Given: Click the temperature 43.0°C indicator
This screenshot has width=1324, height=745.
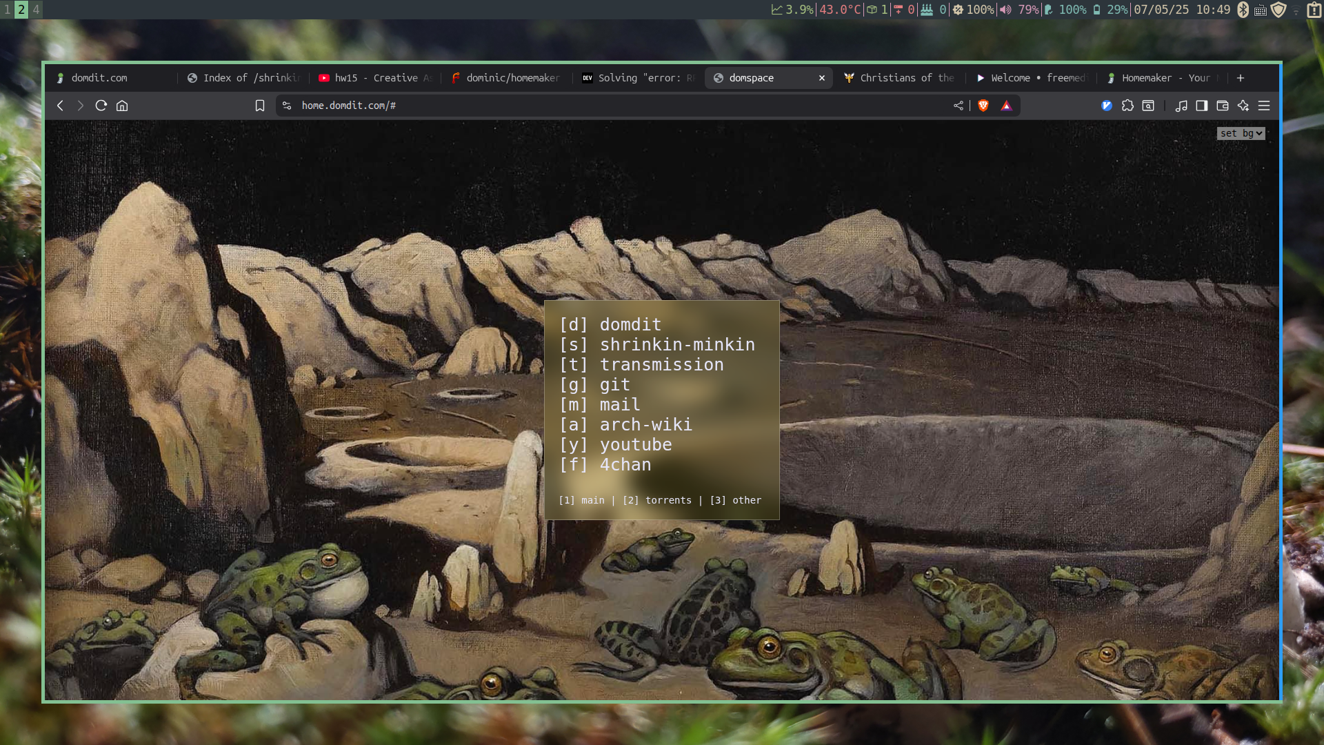Looking at the screenshot, I should pos(840,10).
